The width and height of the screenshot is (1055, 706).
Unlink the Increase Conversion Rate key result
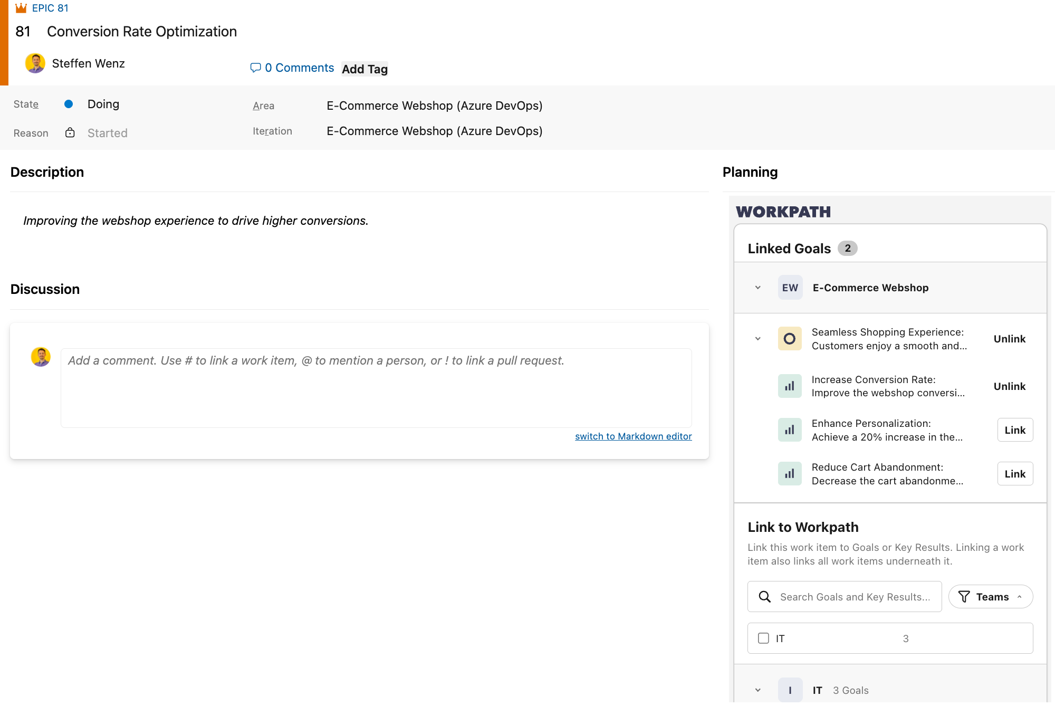(1010, 386)
